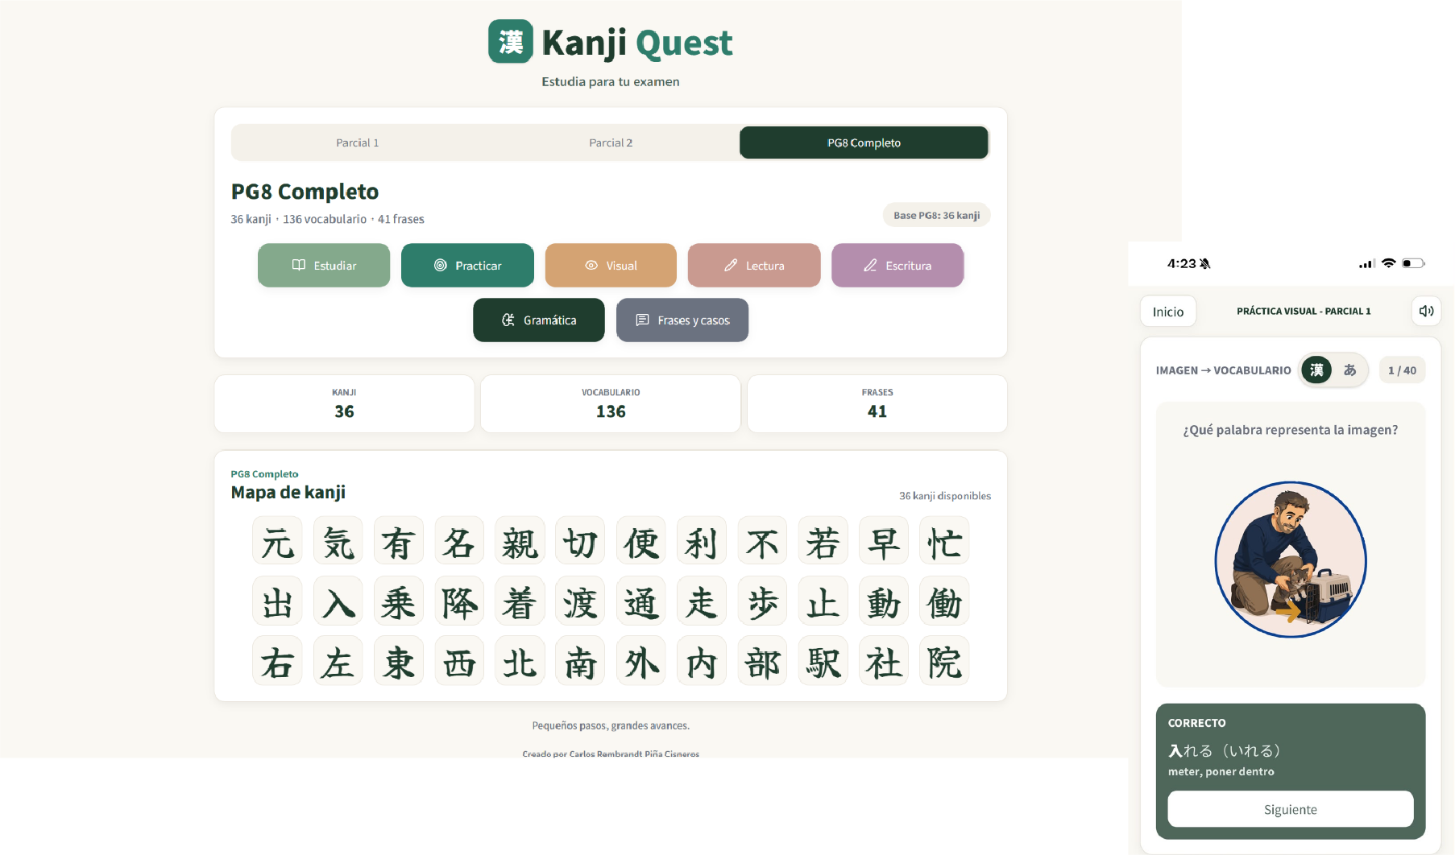Click the man with pet carrier image

click(x=1291, y=560)
